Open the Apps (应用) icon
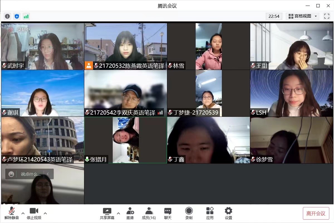Image resolution: width=334 pixels, height=223 pixels. [x=210, y=213]
